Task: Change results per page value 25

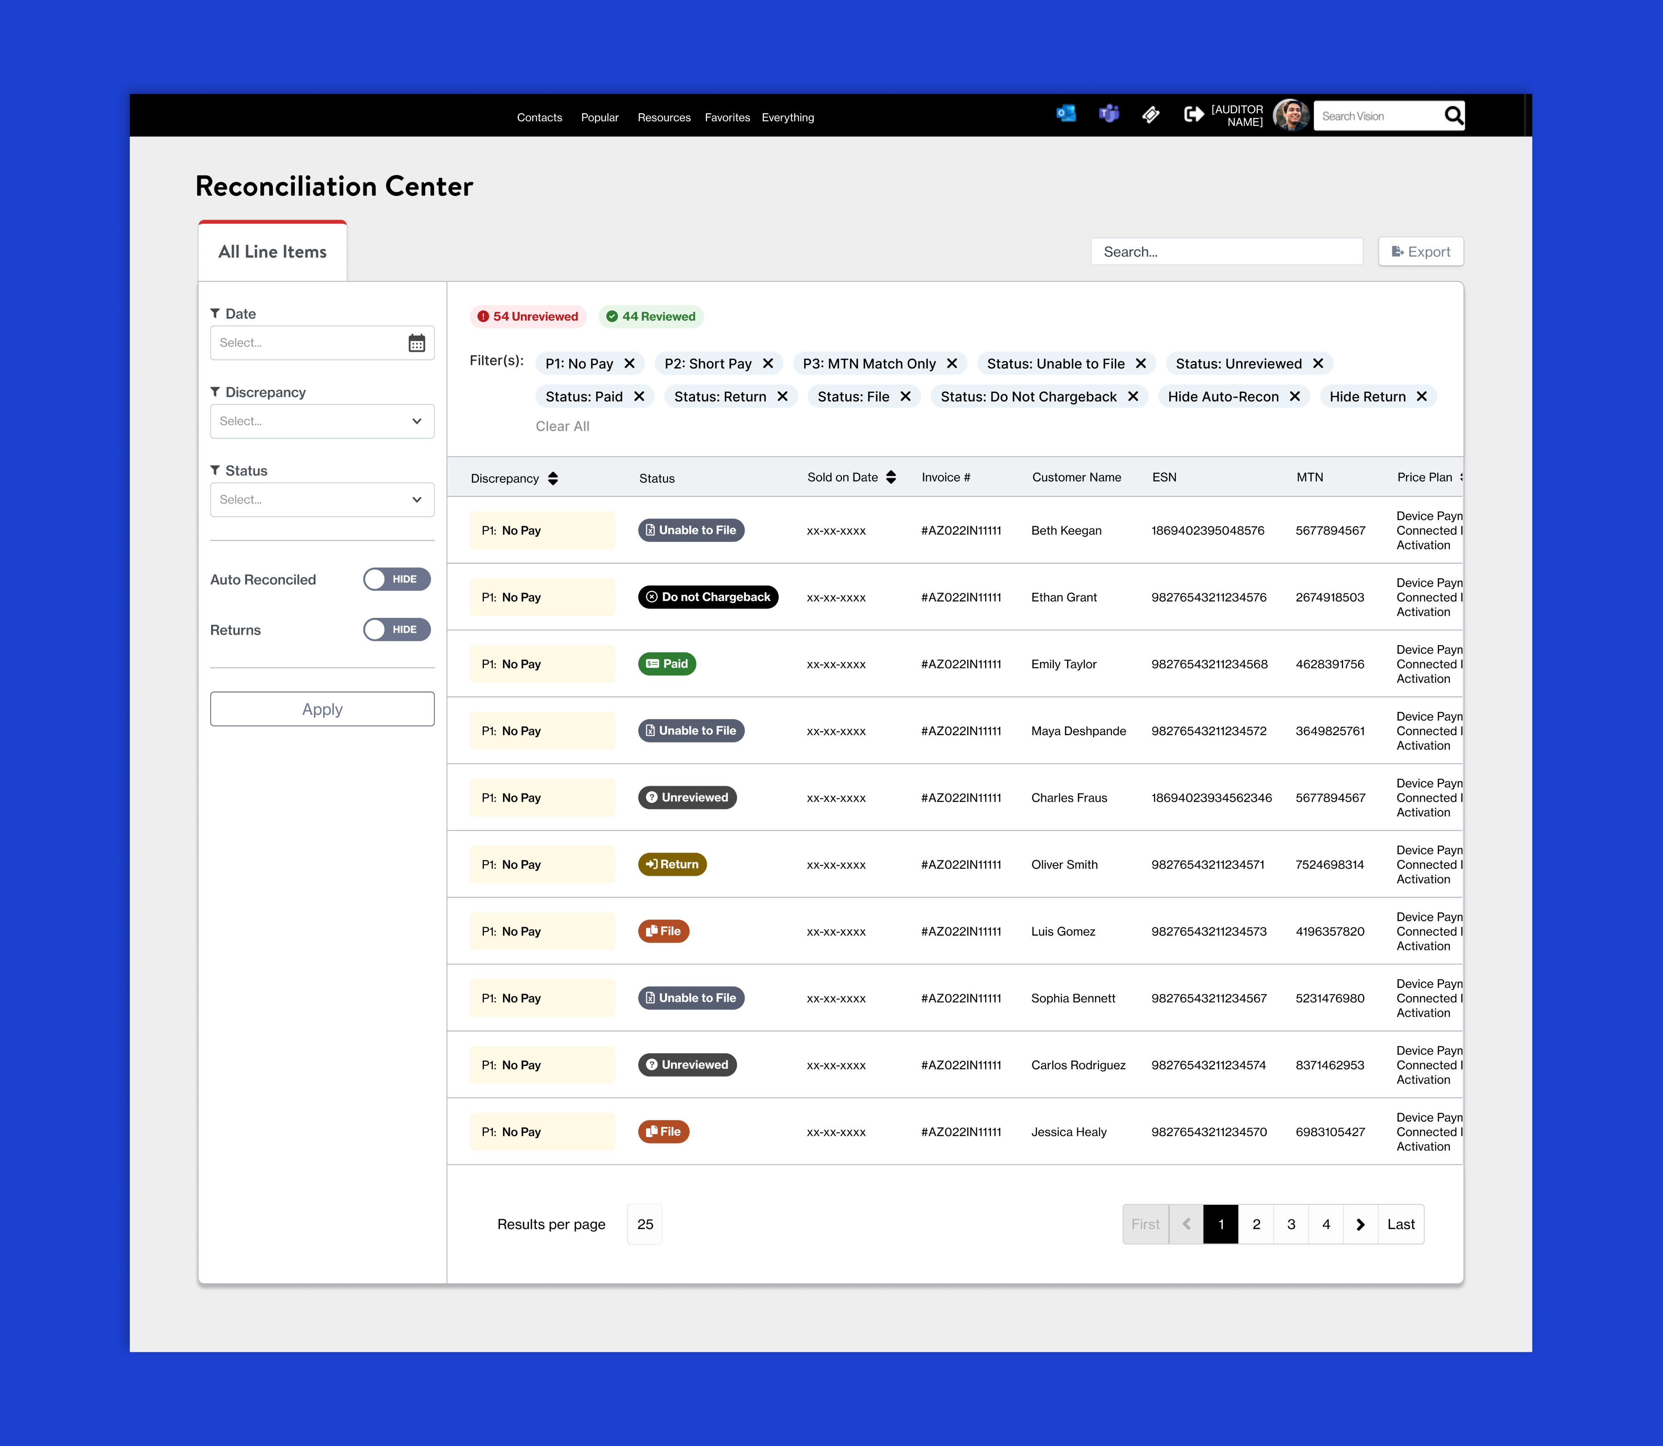Action: (x=645, y=1224)
